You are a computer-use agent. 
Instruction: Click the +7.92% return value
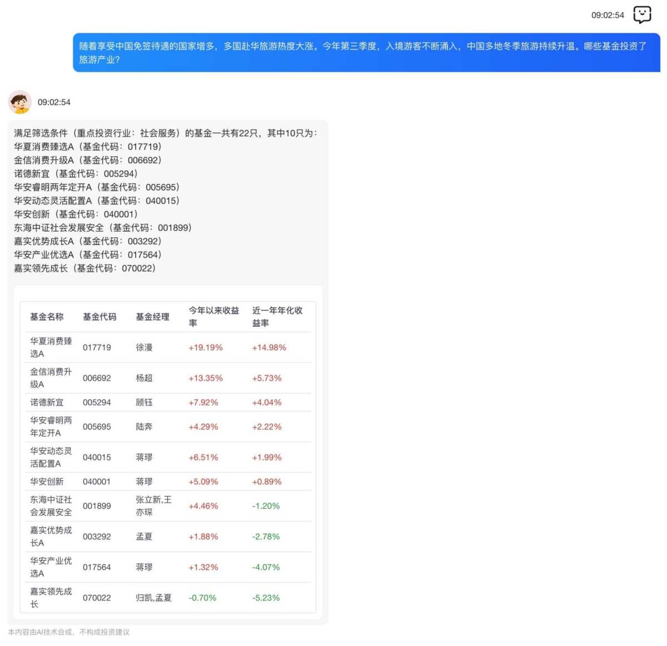[x=203, y=403]
